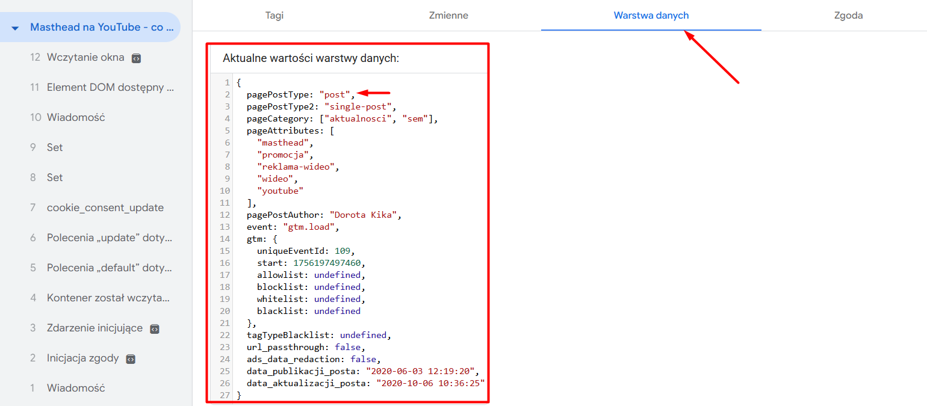Click the "wideo" attribute line

pyautogui.click(x=277, y=179)
